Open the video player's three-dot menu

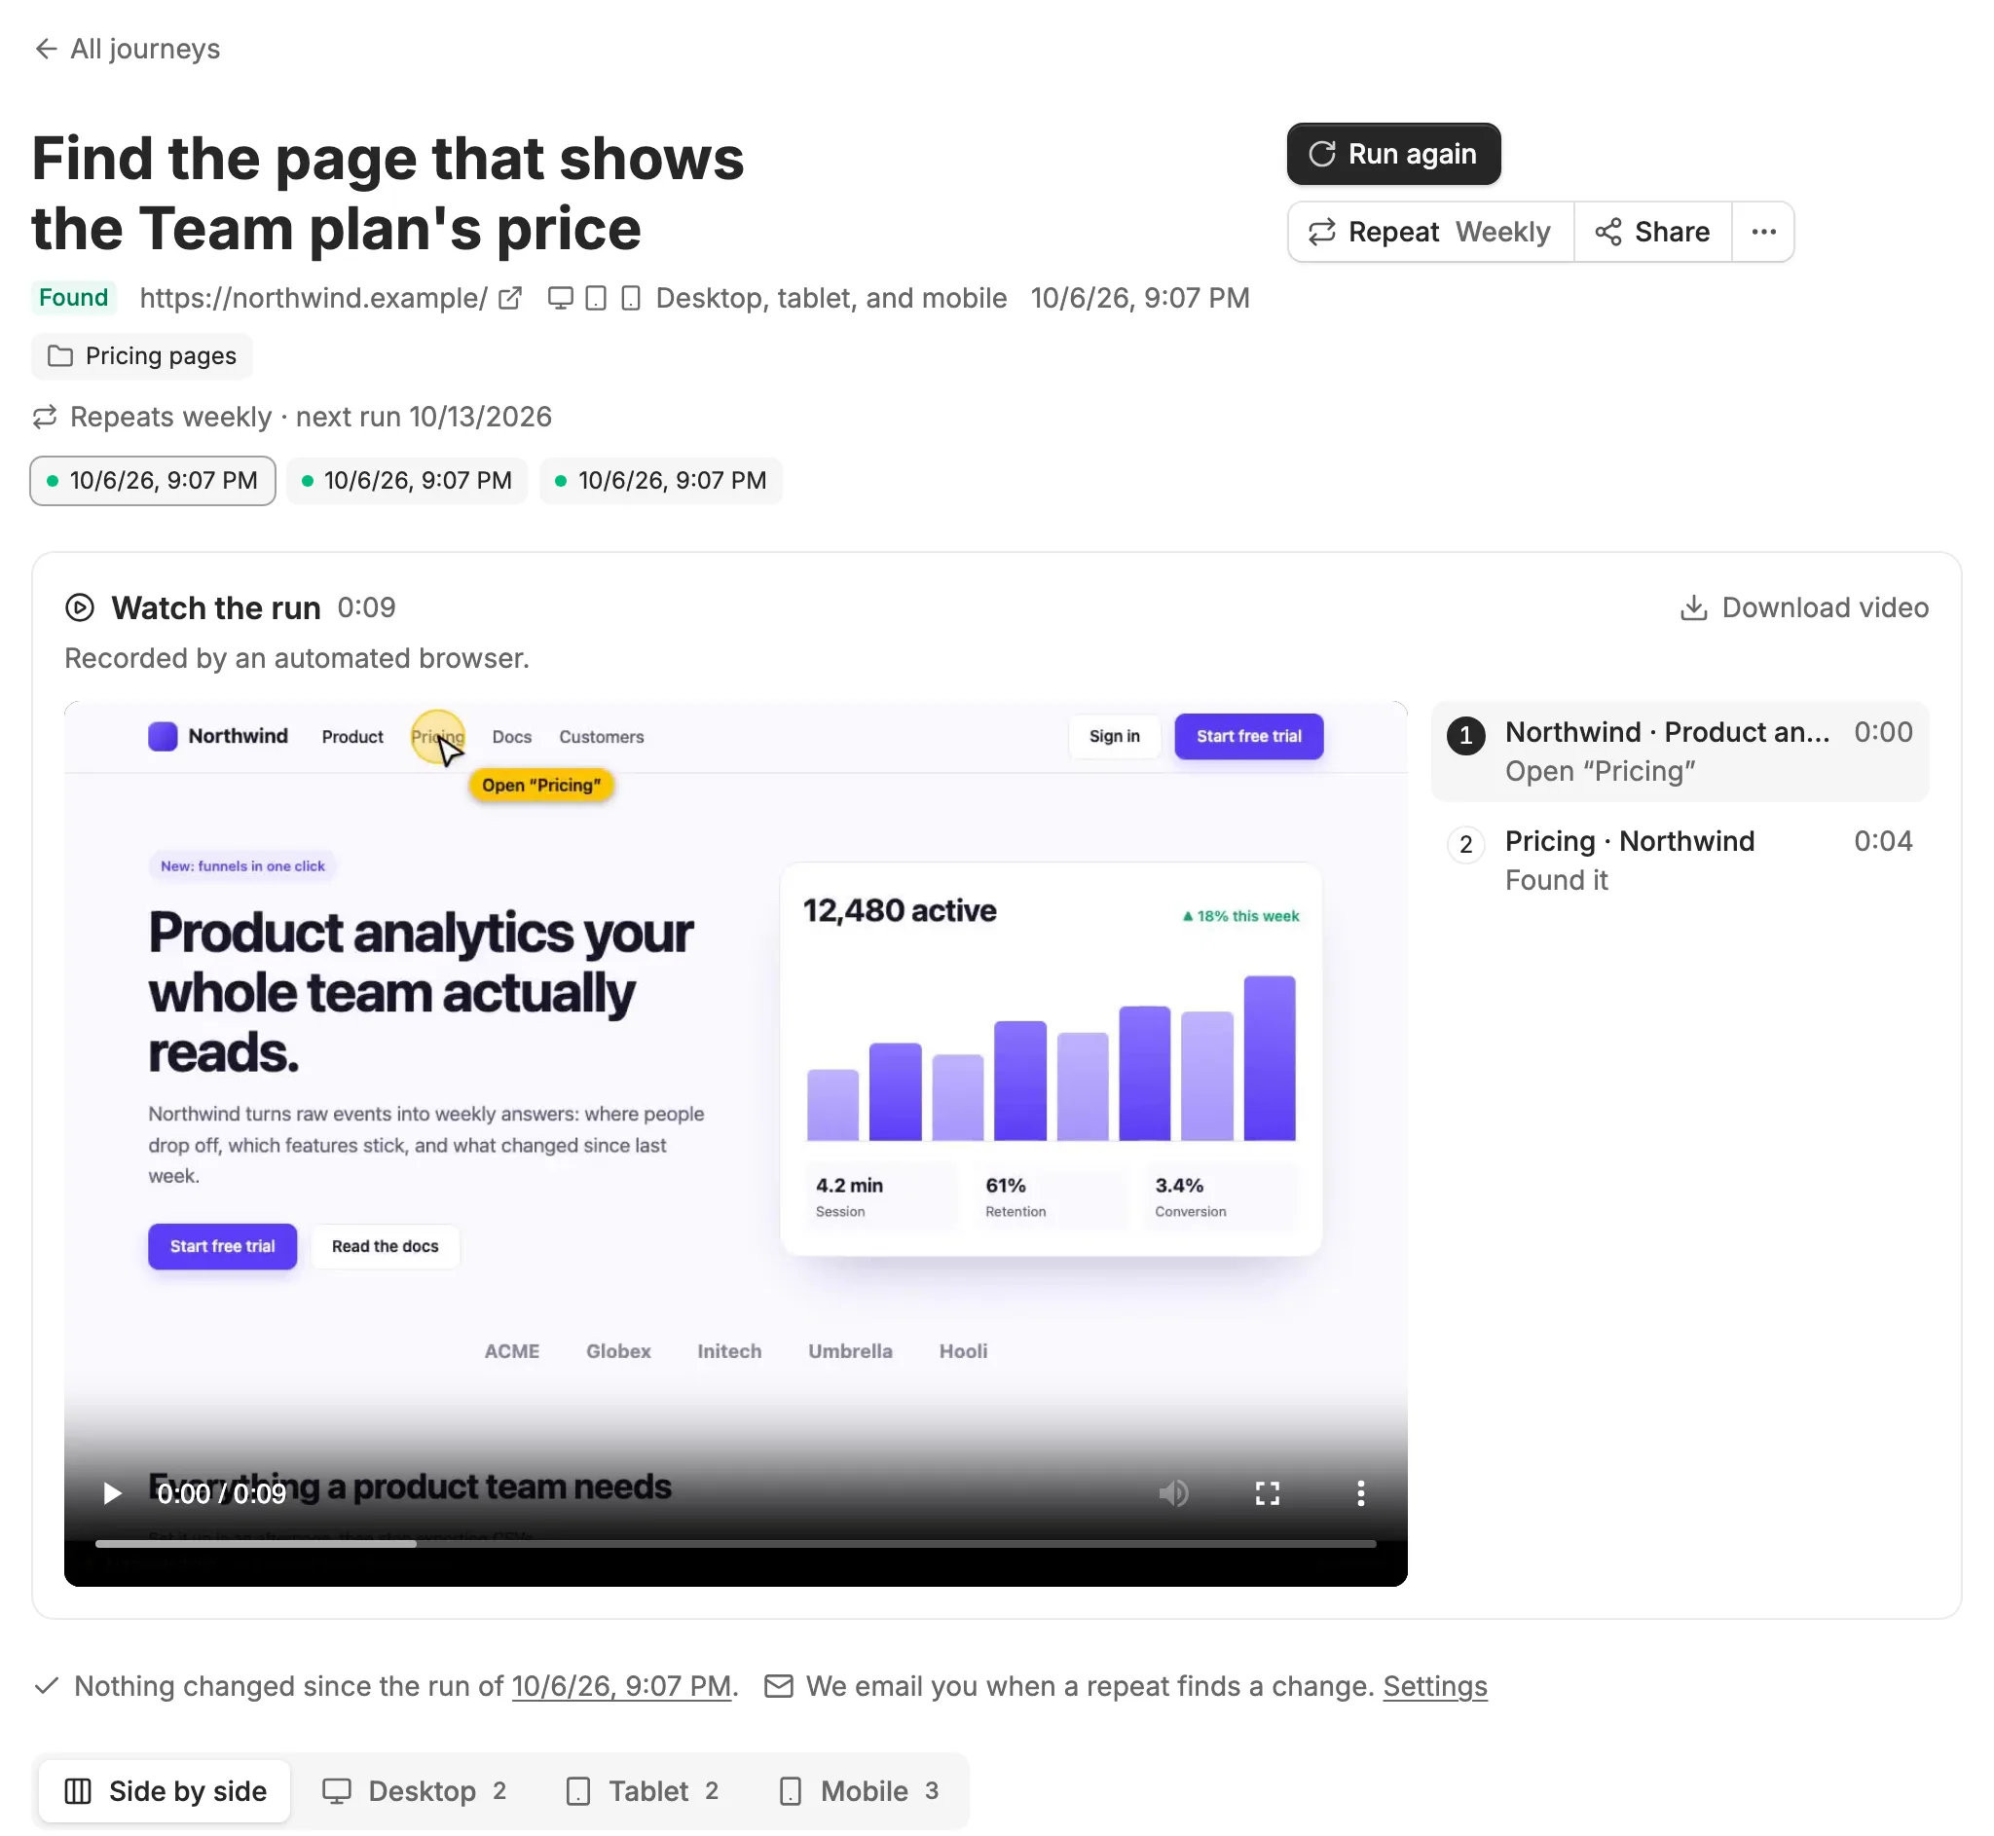1360,1493
